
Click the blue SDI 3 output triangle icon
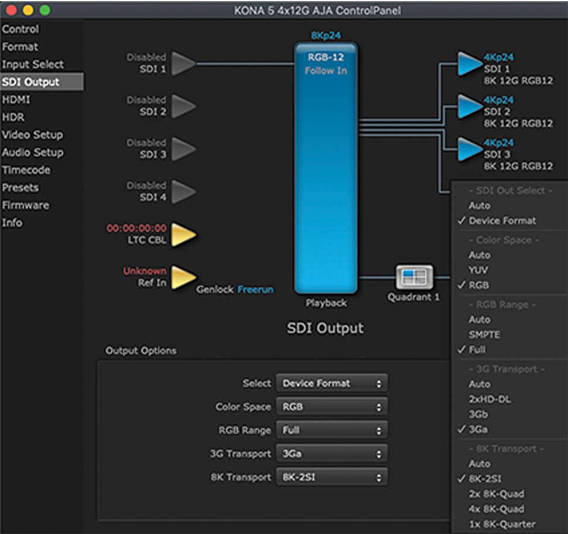click(470, 149)
